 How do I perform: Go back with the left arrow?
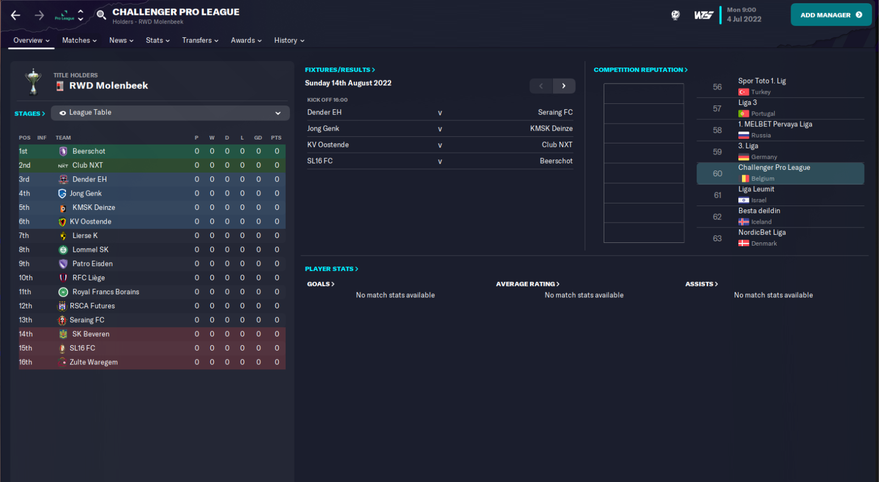click(15, 15)
